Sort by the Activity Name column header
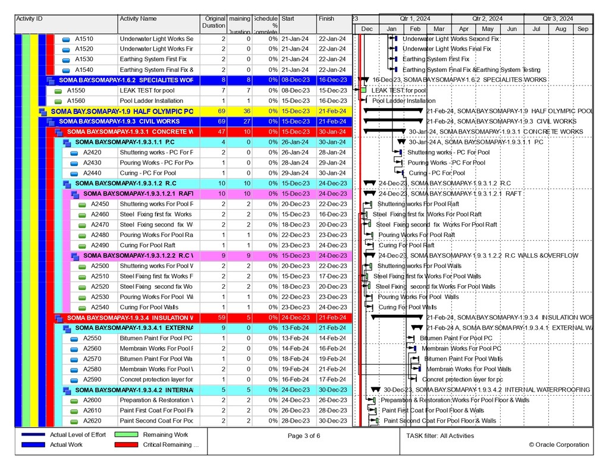The height and width of the screenshot is (470, 609). pyautogui.click(x=158, y=24)
